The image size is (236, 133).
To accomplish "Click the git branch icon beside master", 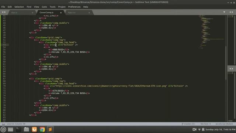I will [x=183, y=124].
